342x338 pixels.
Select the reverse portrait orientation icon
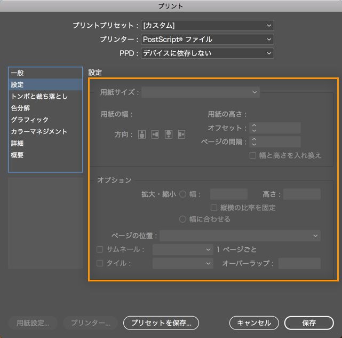pyautogui.click(x=169, y=134)
